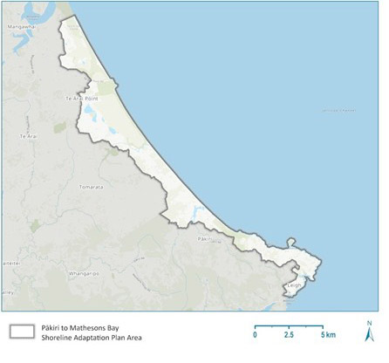This screenshot has height=363, width=389.
Task: Click the 5 km scale label
Action: [328, 335]
